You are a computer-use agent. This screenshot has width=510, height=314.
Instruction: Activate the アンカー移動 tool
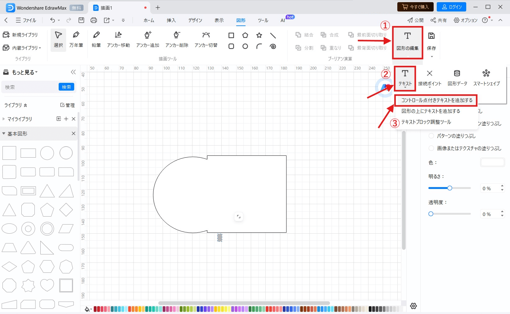pos(119,40)
